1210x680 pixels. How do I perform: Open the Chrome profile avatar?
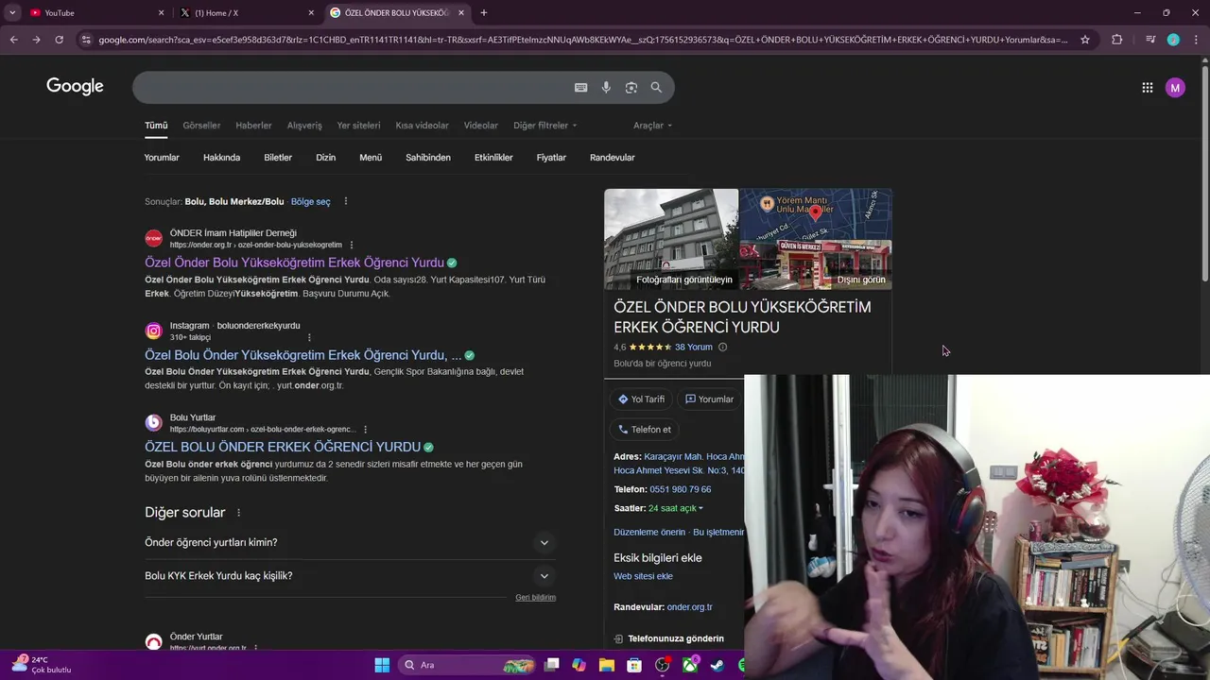[1173, 40]
